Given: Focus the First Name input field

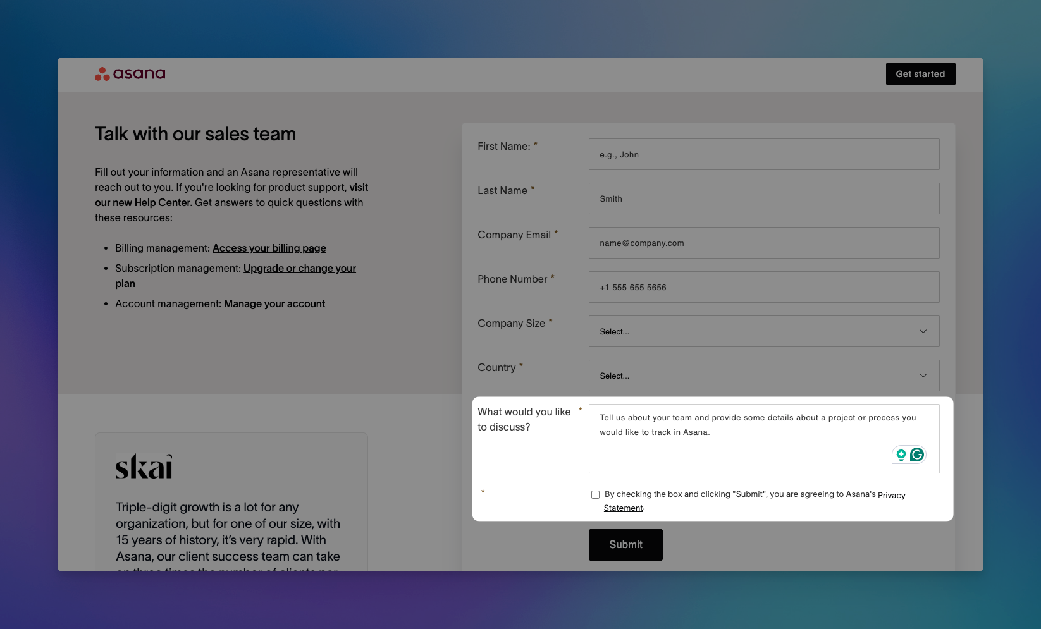Looking at the screenshot, I should (763, 154).
